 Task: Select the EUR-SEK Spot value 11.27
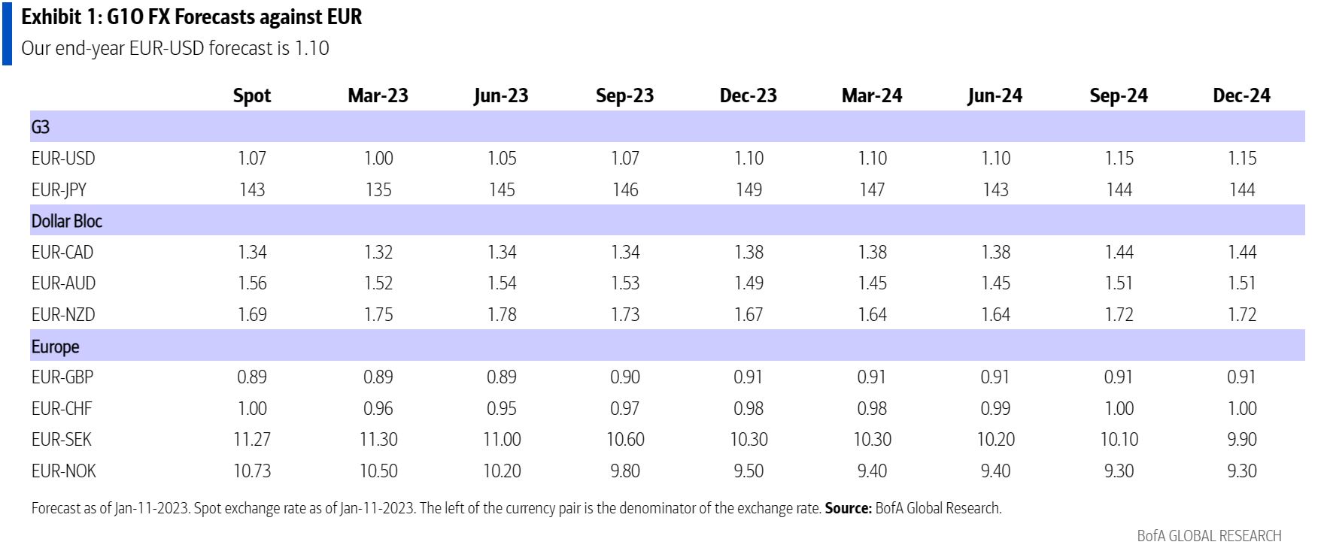[x=252, y=439]
